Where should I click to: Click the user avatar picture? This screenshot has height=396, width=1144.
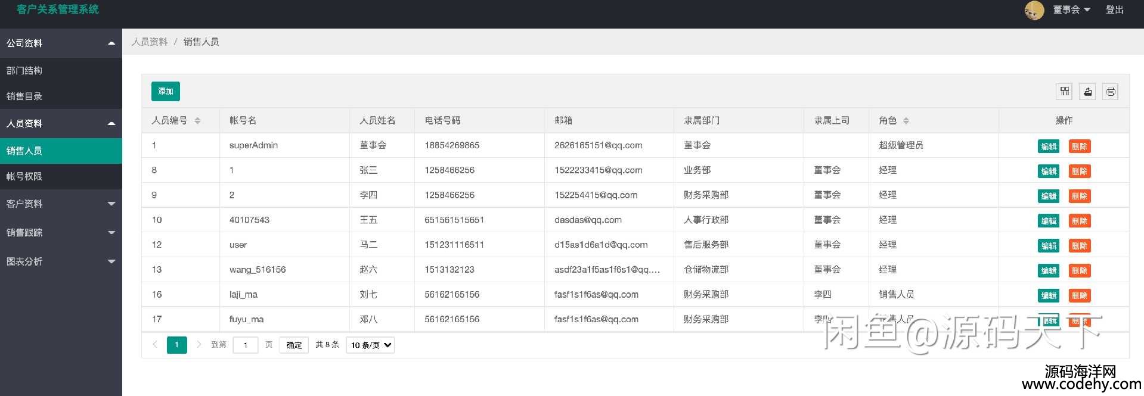point(1034,10)
